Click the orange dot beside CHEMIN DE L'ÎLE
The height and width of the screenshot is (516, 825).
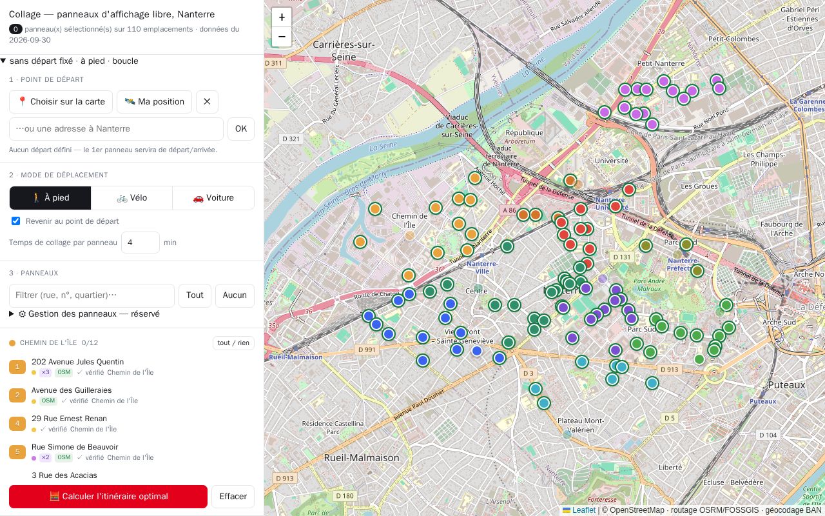(x=12, y=343)
